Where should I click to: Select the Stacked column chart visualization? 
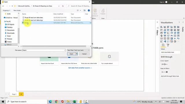click(x=165, y=27)
